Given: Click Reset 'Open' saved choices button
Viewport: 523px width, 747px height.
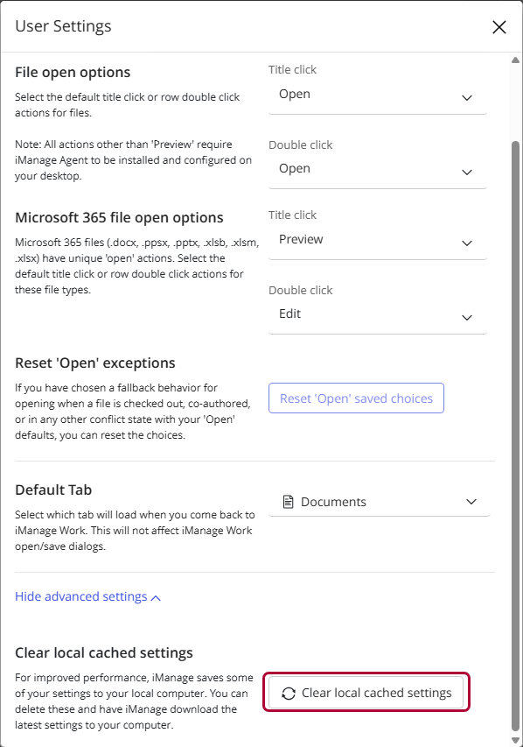Looking at the screenshot, I should pyautogui.click(x=356, y=398).
